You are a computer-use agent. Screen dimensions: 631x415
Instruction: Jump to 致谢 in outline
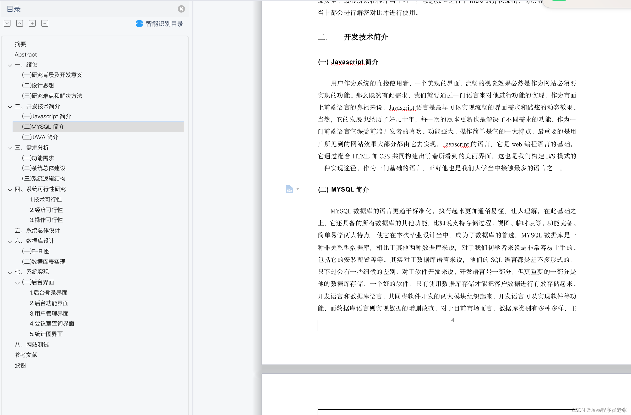pyautogui.click(x=20, y=366)
